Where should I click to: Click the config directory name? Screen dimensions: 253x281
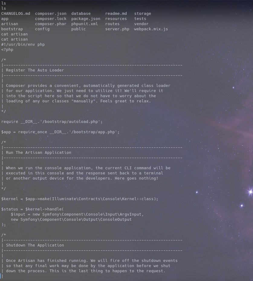pos(42,29)
